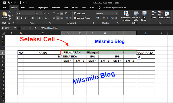The width and height of the screenshot is (173, 103).
Task: Expand the Paste options arrow
Action: (x=5, y=20)
